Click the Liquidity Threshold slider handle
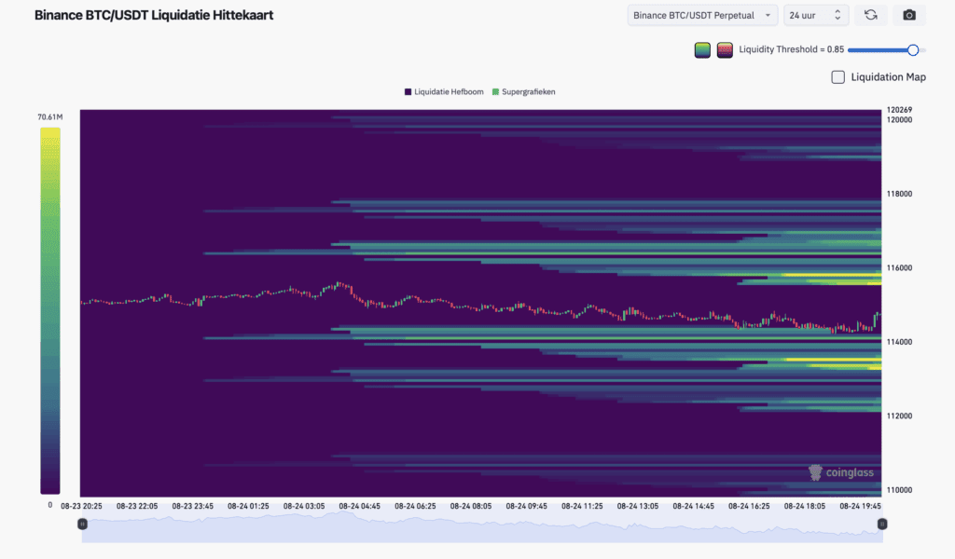 pos(913,50)
